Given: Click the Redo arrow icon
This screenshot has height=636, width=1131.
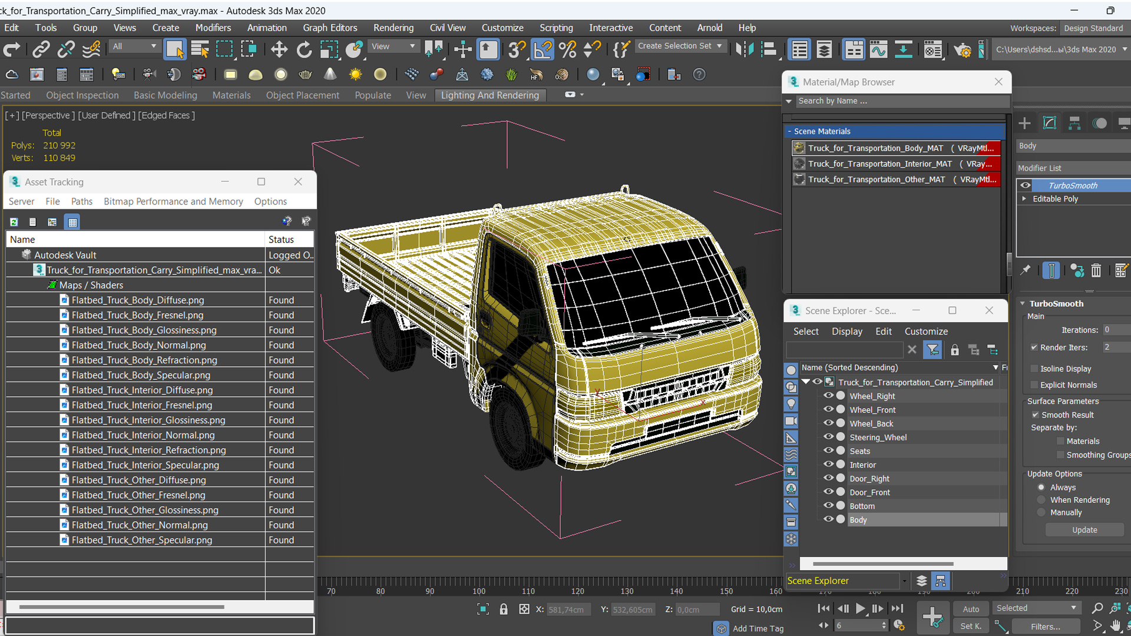Looking at the screenshot, I should (x=12, y=49).
